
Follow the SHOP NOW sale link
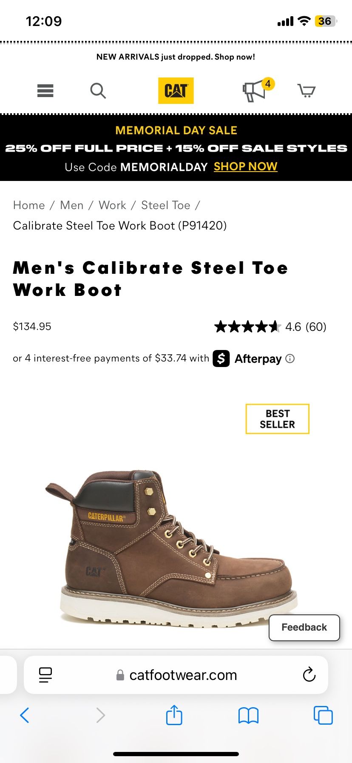pos(245,166)
